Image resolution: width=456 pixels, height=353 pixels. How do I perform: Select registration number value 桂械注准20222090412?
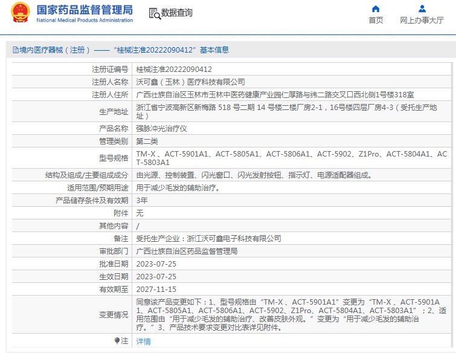pos(174,70)
